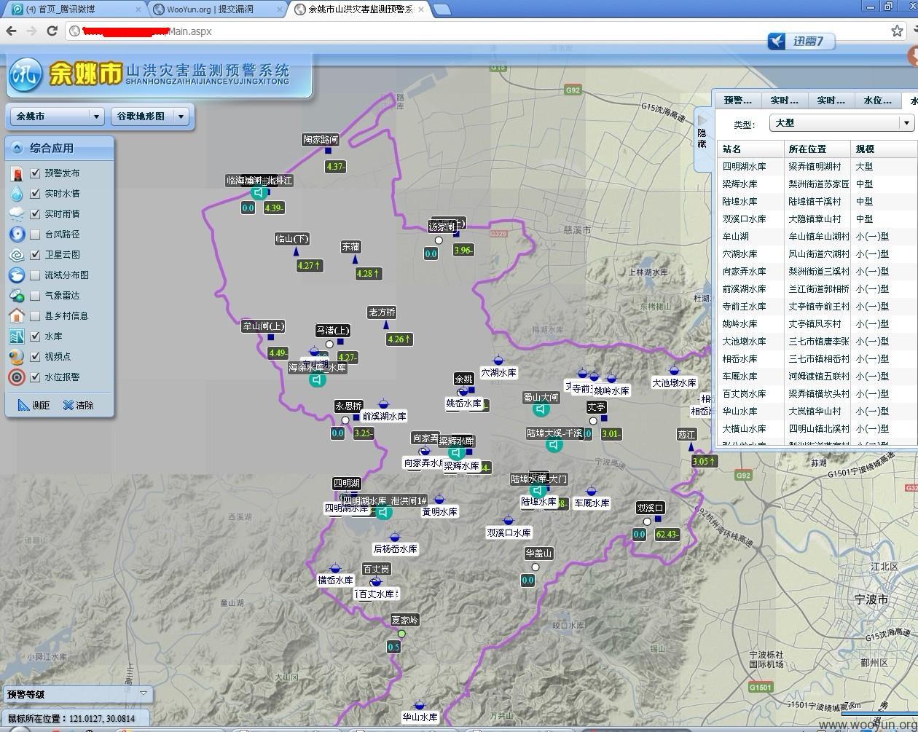The image size is (918, 732).
Task: Bookmark page with the star icon
Action: [x=897, y=31]
